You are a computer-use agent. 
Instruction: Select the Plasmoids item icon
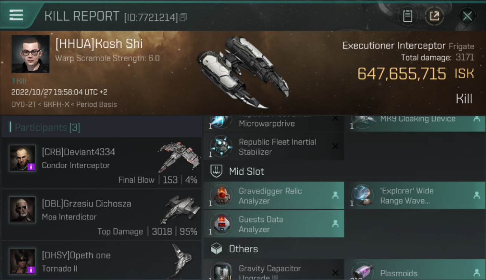coord(362,271)
